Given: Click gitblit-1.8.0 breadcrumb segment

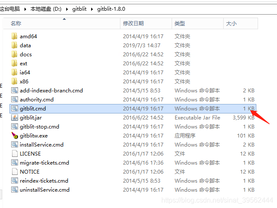Looking at the screenshot, I should coord(111,9).
